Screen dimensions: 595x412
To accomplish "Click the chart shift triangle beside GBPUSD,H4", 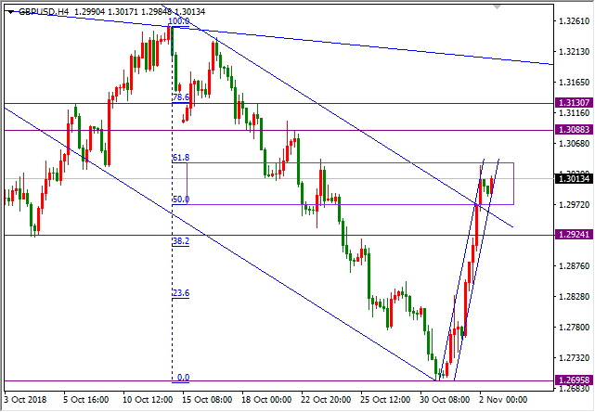I will 10,10.
